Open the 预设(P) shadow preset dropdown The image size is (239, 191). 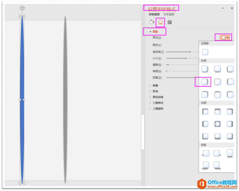click(225, 38)
